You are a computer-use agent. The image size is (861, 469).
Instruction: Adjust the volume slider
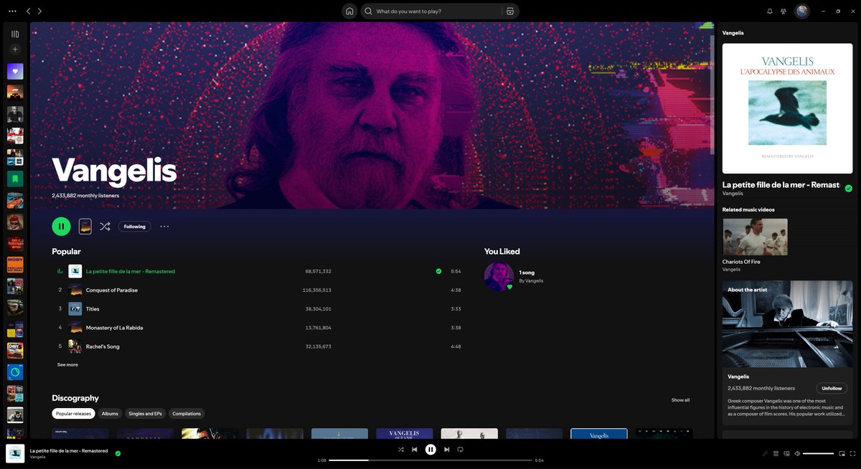point(818,453)
